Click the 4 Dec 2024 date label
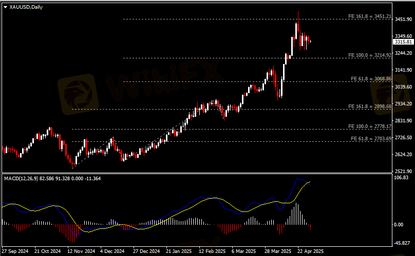 [112, 251]
